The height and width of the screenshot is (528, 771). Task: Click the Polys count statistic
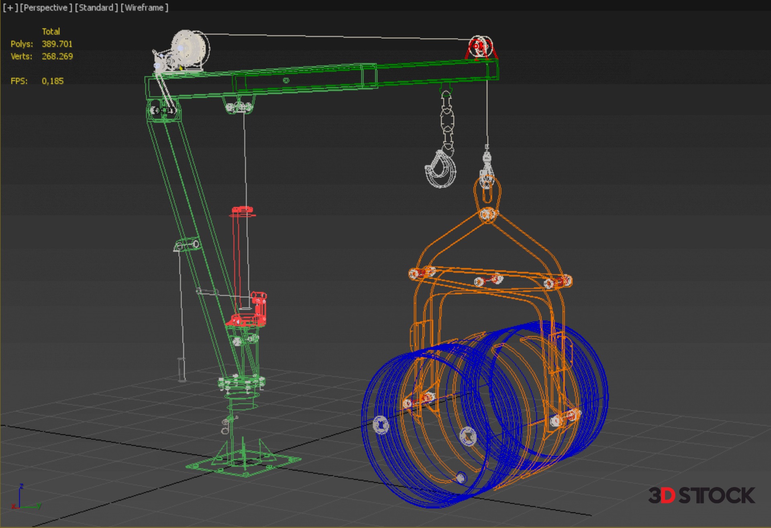(x=57, y=44)
